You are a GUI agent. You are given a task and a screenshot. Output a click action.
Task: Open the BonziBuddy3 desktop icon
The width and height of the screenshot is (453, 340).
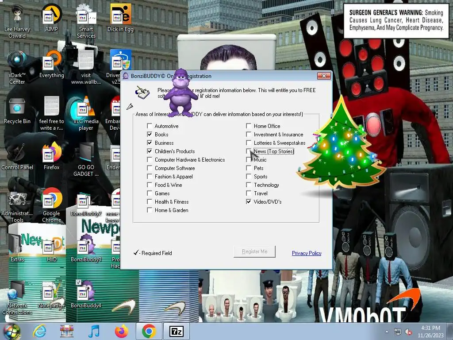point(86,248)
